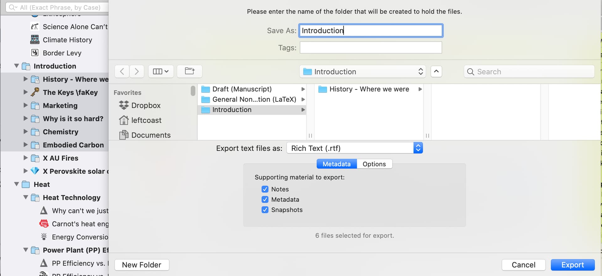Image resolution: width=602 pixels, height=276 pixels.
Task: Click the Climate History document icon
Action: click(x=35, y=40)
